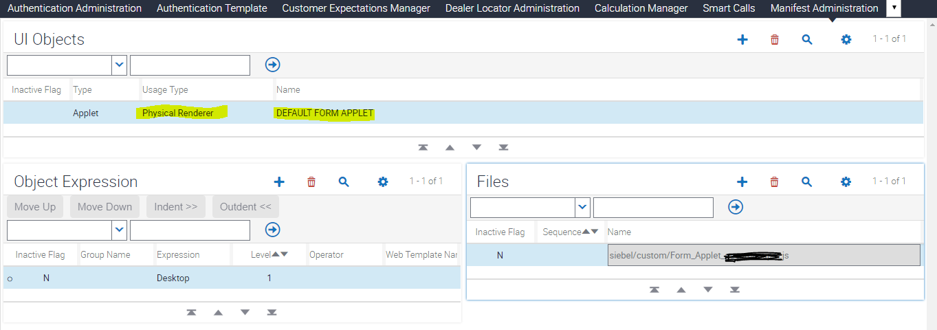Open the Calculation Manager tab

click(x=641, y=8)
